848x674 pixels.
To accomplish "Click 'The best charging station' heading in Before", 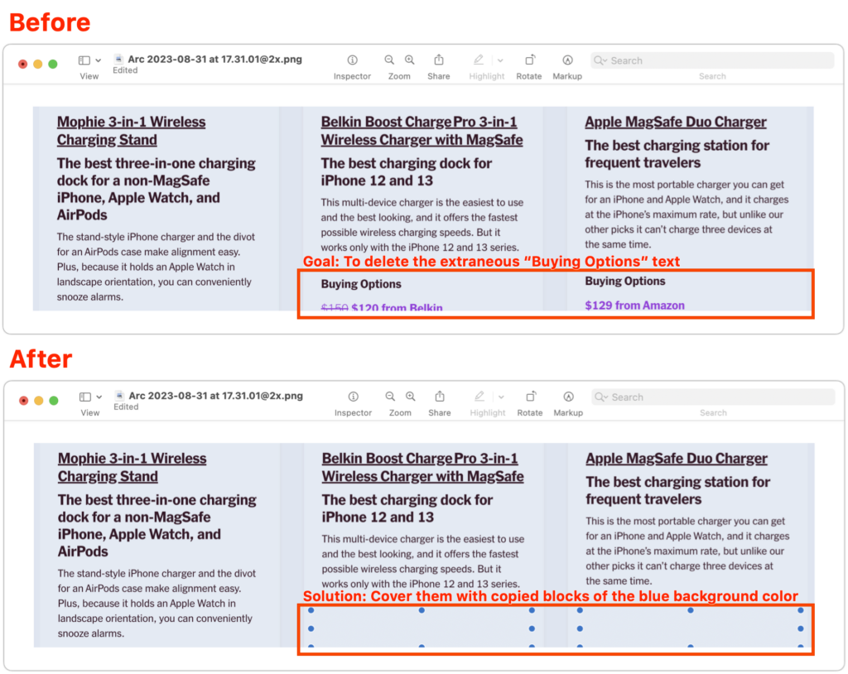I will (677, 154).
